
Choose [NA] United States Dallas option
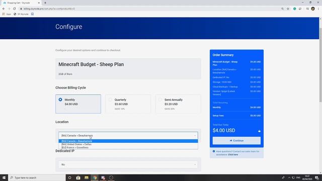point(128,144)
